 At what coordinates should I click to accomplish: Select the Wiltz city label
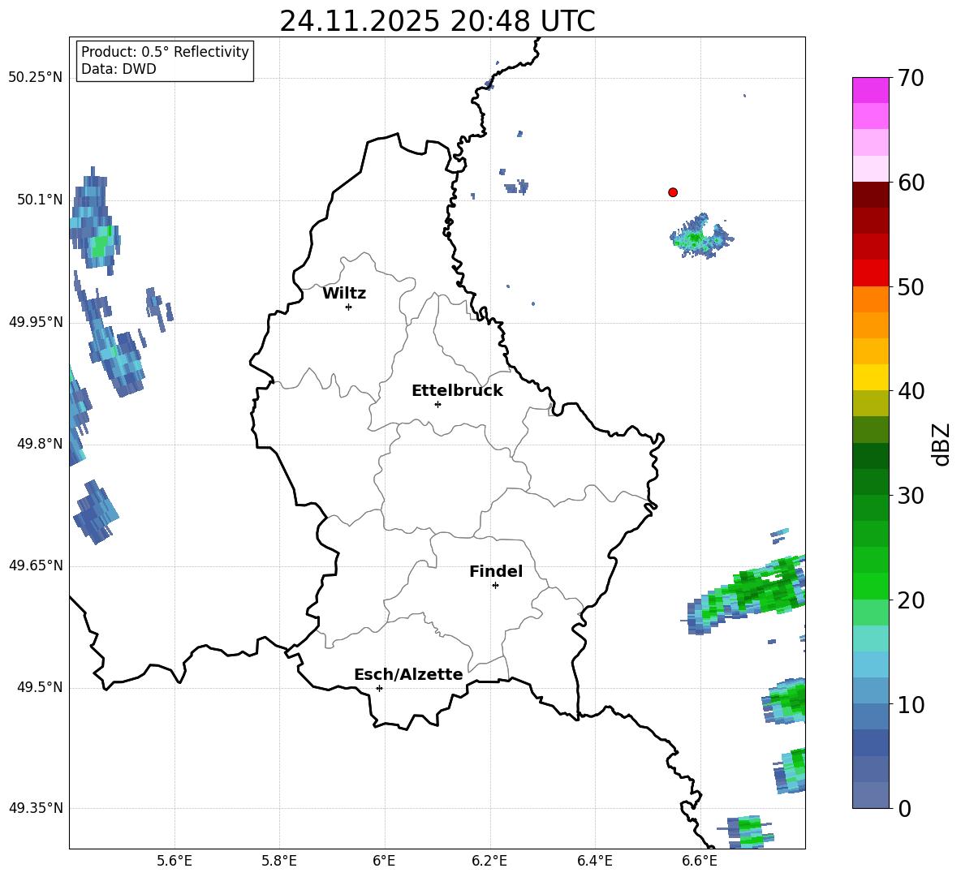pyautogui.click(x=344, y=294)
